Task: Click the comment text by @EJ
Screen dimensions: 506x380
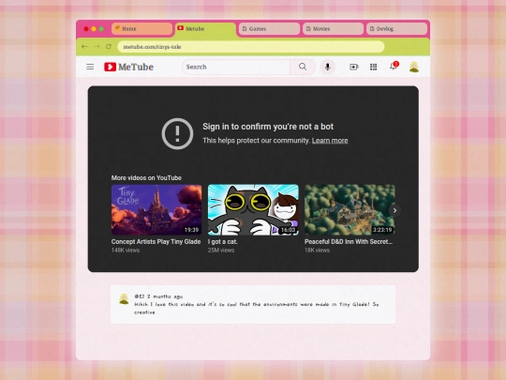Action: tap(257, 309)
